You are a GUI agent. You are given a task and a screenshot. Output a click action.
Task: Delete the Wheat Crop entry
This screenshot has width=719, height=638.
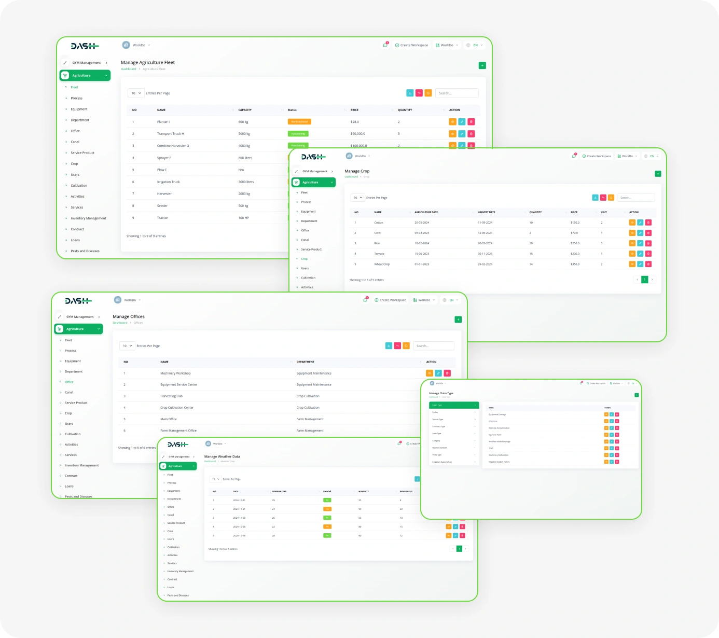(x=648, y=264)
